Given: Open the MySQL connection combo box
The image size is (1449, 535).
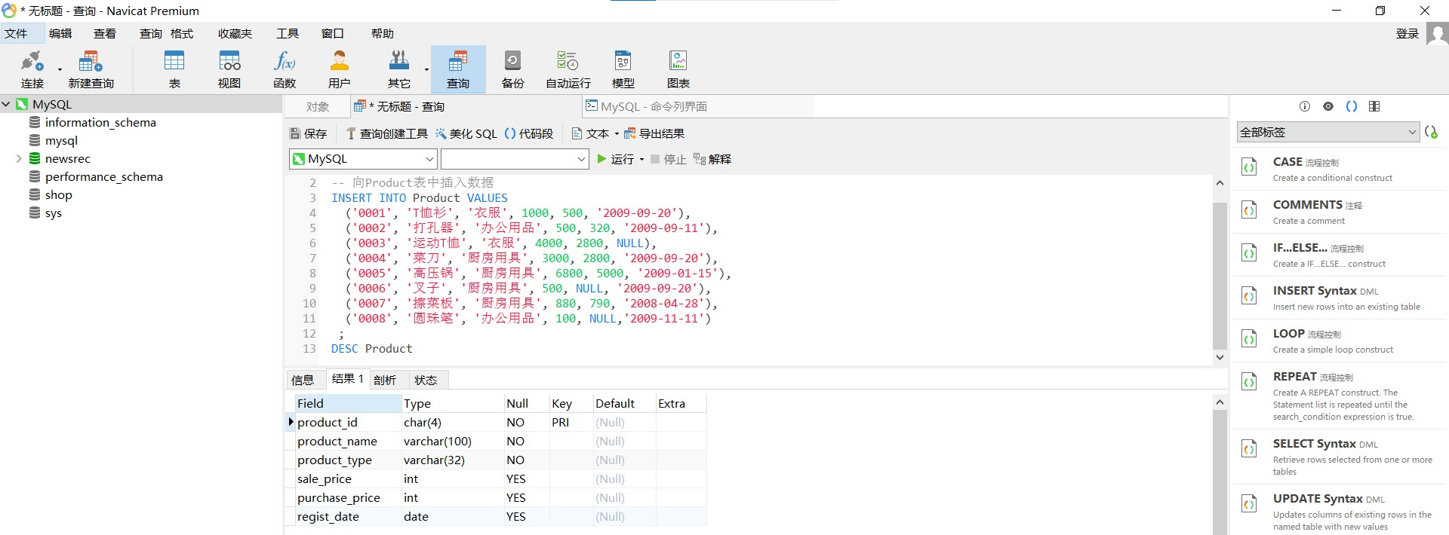Looking at the screenshot, I should coord(363,159).
